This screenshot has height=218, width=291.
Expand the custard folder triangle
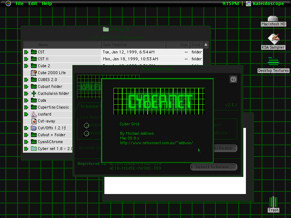tap(26, 114)
